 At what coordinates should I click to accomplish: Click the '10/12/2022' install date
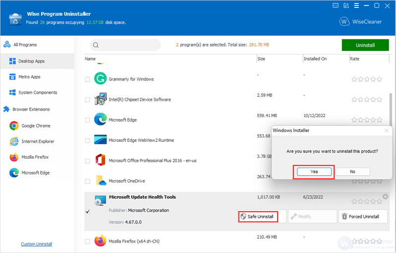[x=314, y=116]
